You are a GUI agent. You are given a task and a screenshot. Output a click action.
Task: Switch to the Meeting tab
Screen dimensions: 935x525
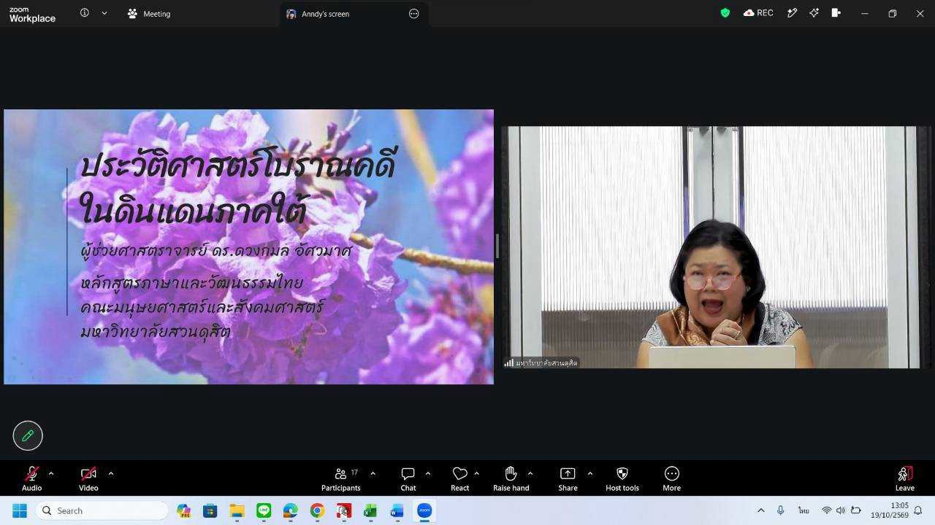tap(149, 14)
